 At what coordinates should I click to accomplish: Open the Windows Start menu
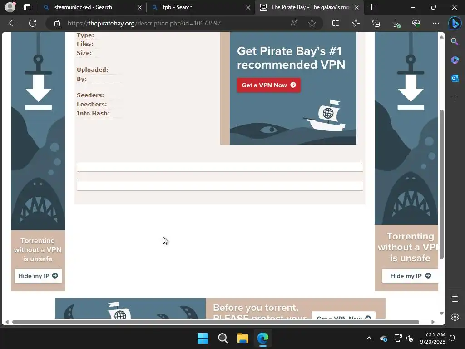tap(203, 338)
